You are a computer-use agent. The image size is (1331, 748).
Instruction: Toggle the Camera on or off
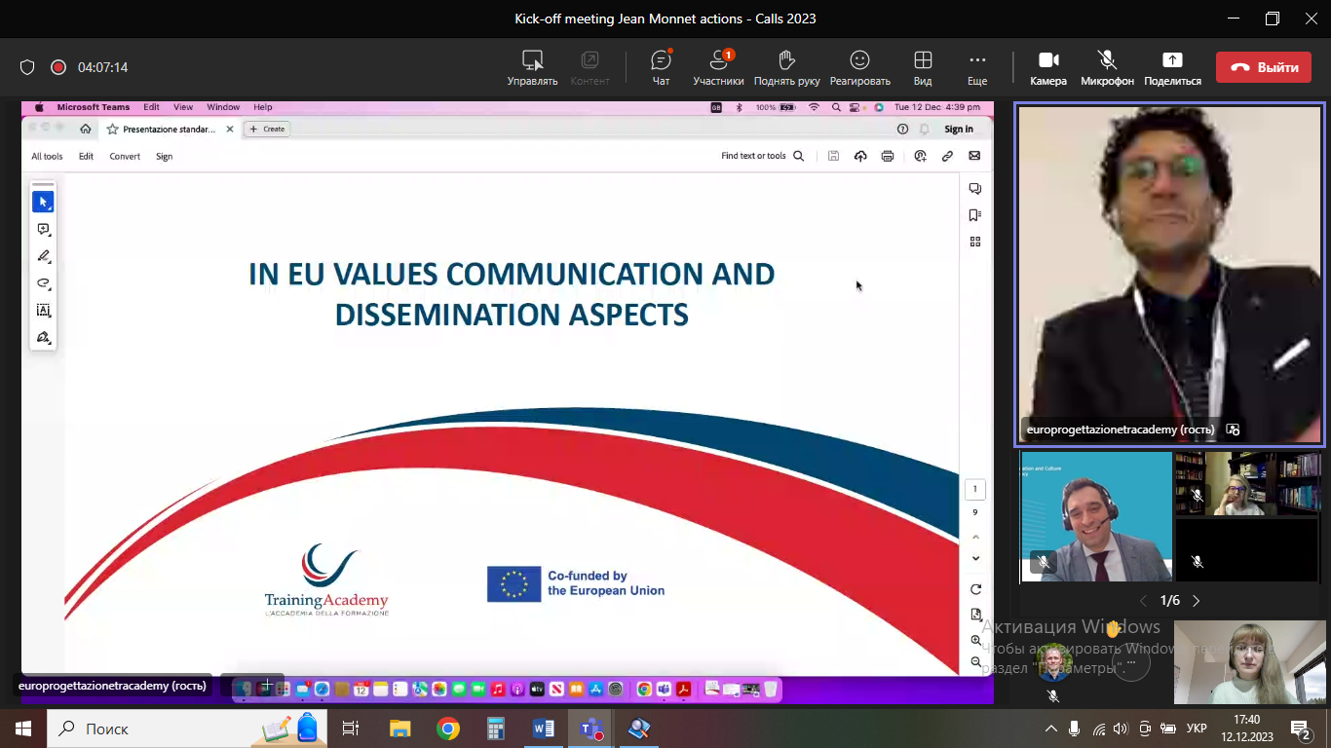pos(1048,67)
